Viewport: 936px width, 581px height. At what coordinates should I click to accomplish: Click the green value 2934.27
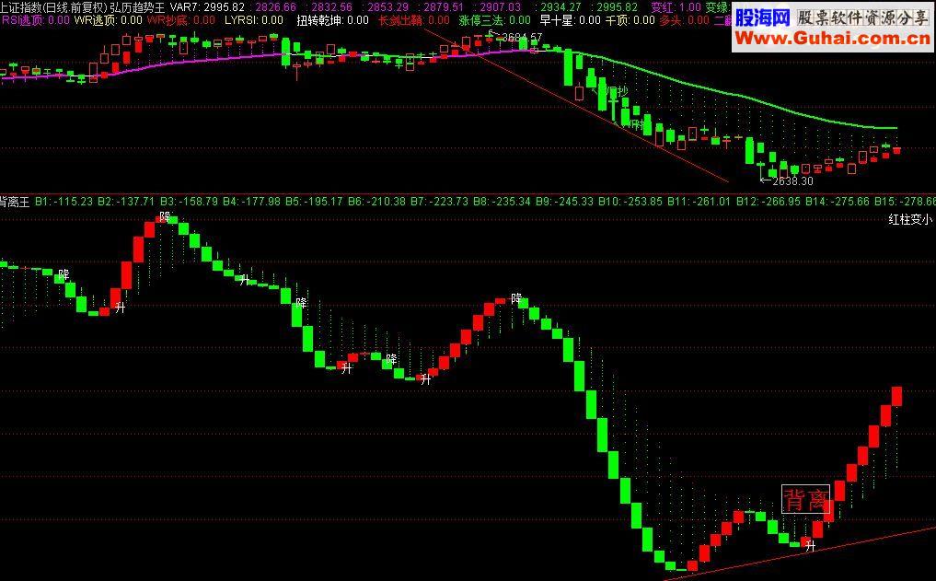pos(560,7)
